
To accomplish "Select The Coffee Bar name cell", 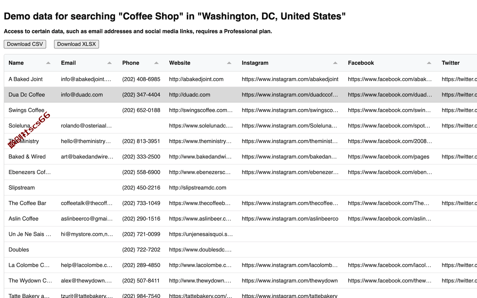I will point(28,203).
